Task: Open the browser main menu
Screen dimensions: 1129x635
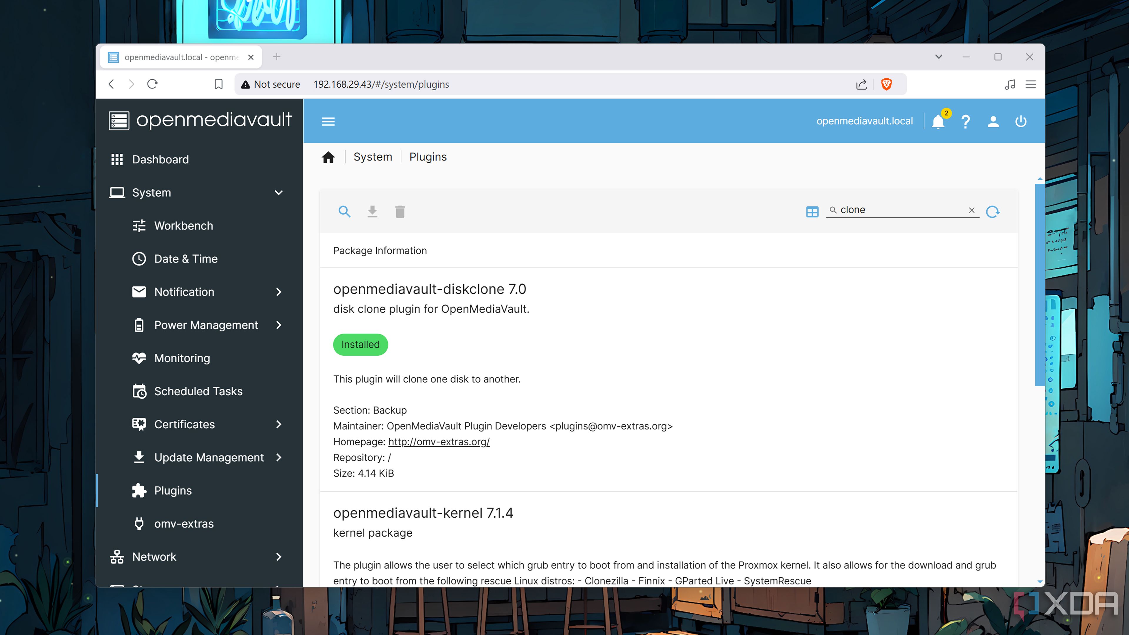Action: (1031, 84)
